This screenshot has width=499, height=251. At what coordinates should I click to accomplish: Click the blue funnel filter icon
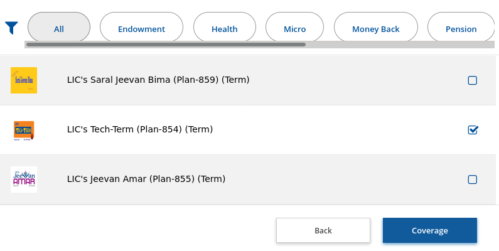coord(11,28)
